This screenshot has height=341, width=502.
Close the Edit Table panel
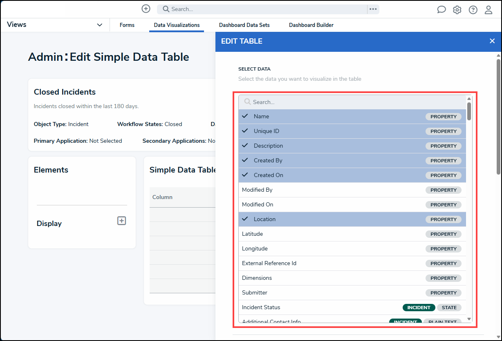point(492,41)
